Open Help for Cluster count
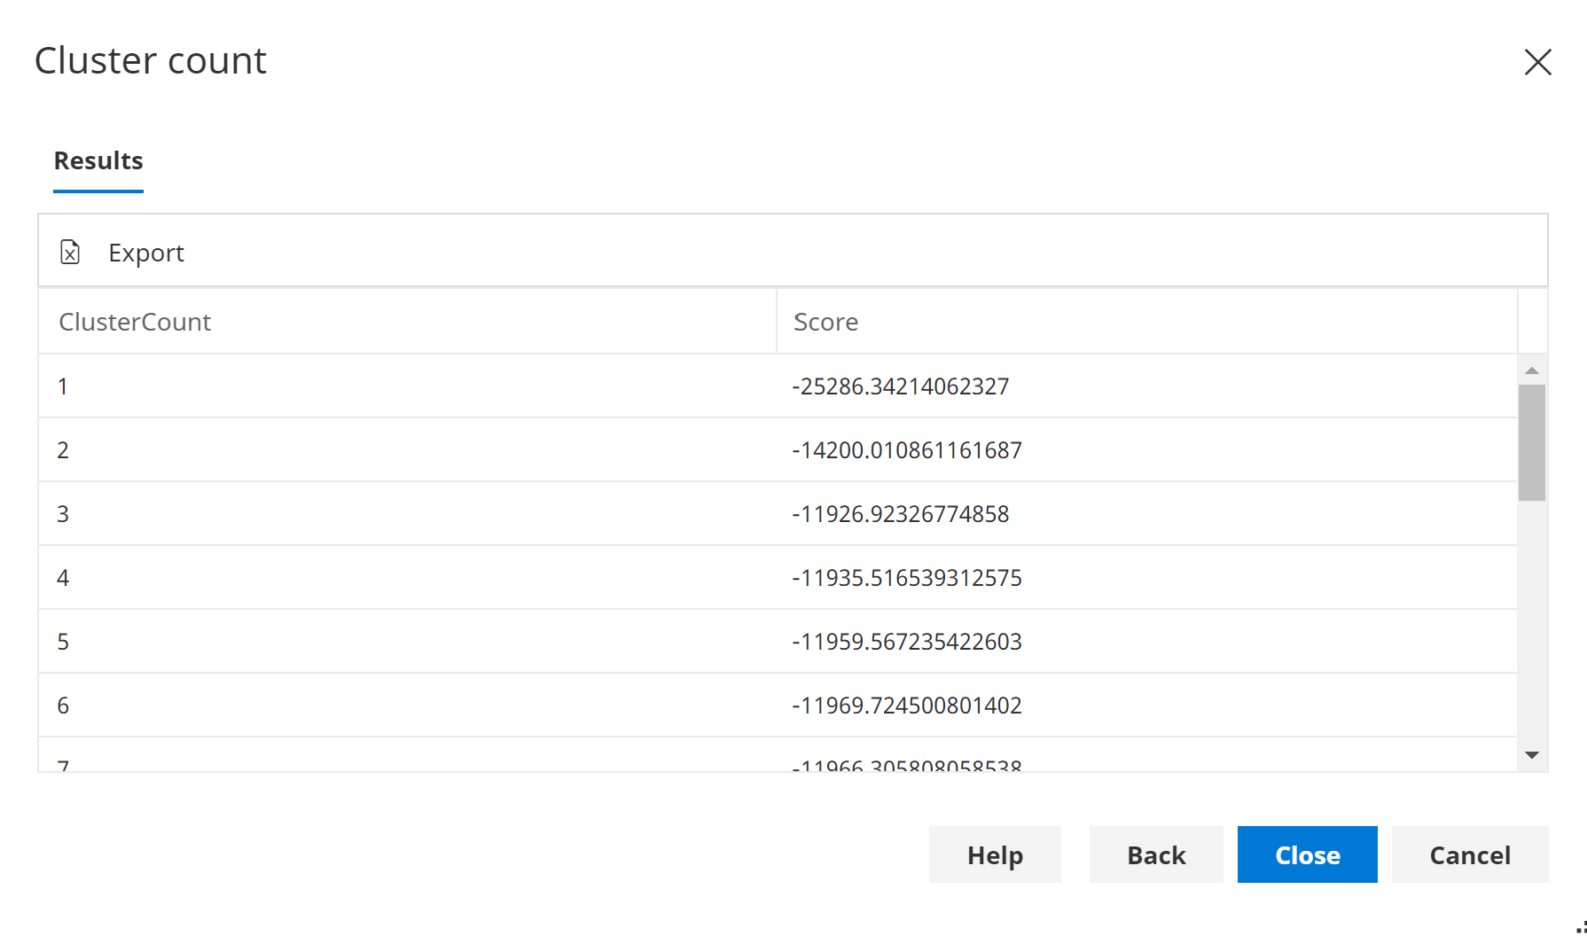Image resolution: width=1587 pixels, height=936 pixels. (995, 854)
